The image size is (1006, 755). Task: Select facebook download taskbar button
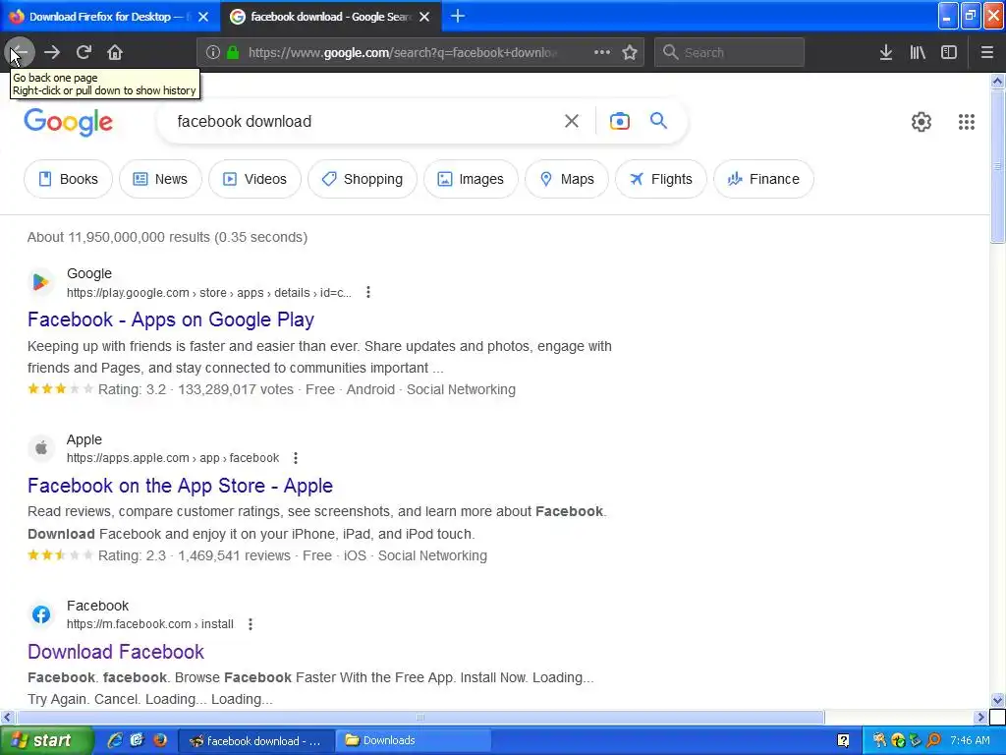pyautogui.click(x=255, y=741)
